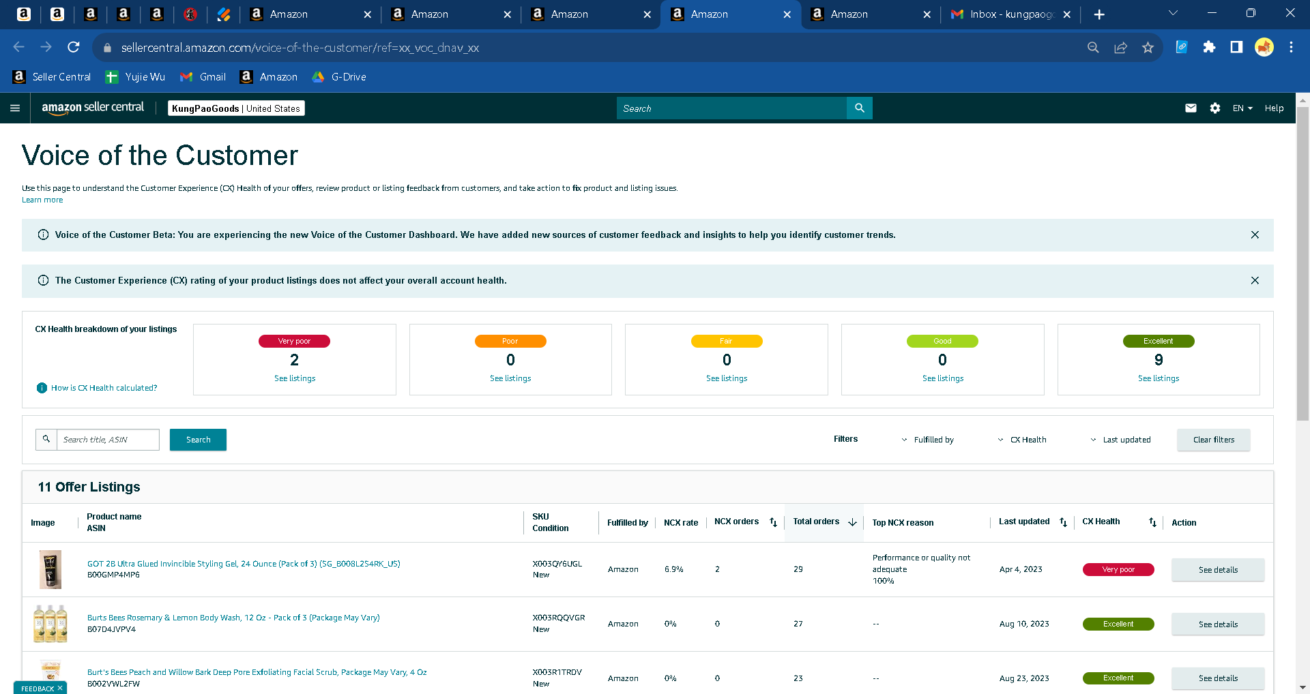
Task: Expand the Fulfilled by filter
Action: pos(927,440)
